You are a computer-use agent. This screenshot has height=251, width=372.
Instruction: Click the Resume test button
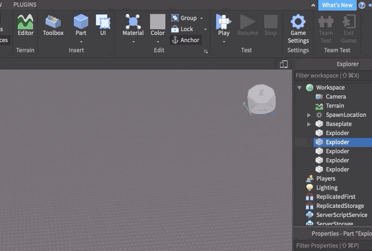tap(248, 25)
